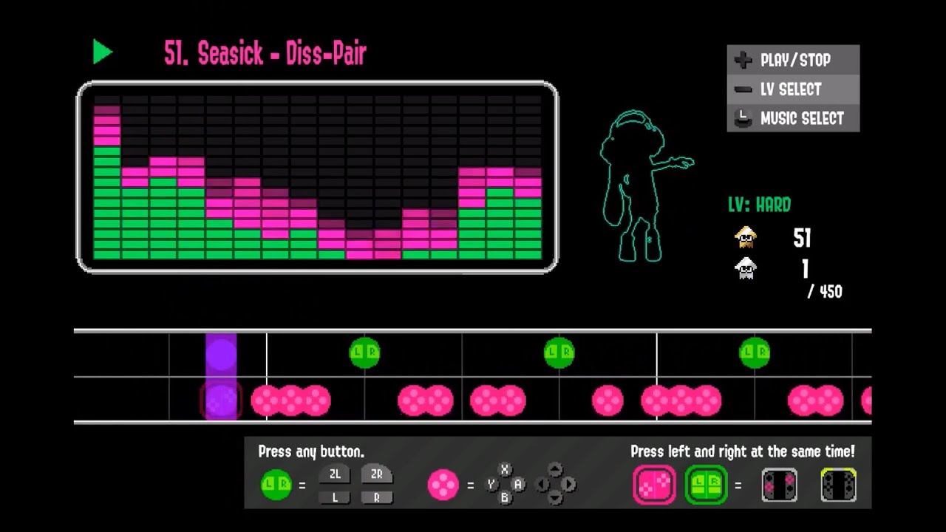Click the minus button icon beside LV SELECT
The height and width of the screenshot is (532, 946).
[743, 89]
